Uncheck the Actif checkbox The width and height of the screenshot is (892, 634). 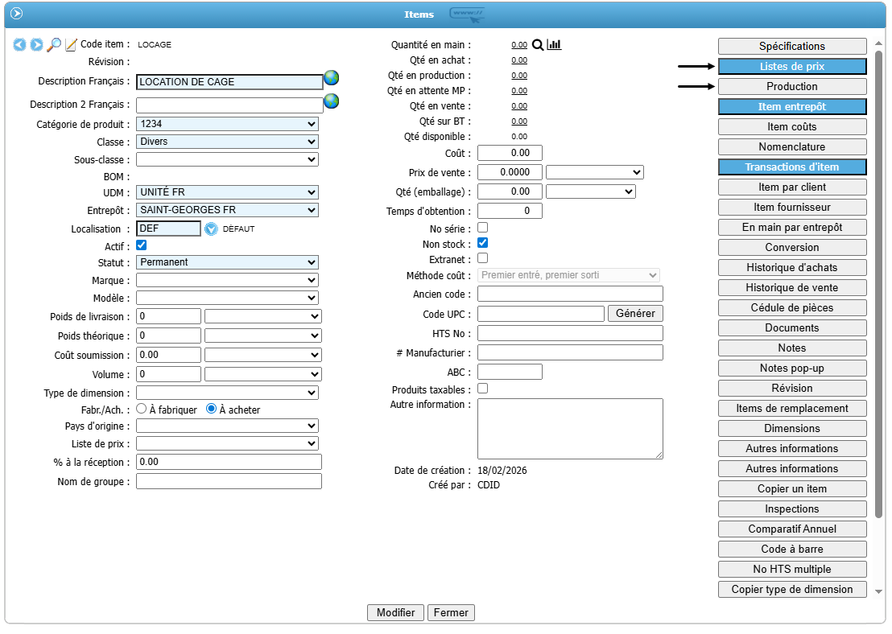[142, 245]
